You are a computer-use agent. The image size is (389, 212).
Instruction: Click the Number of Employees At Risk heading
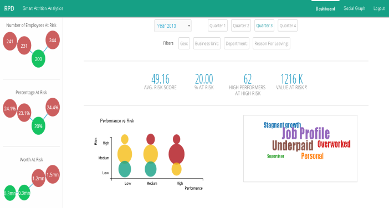(x=31, y=25)
